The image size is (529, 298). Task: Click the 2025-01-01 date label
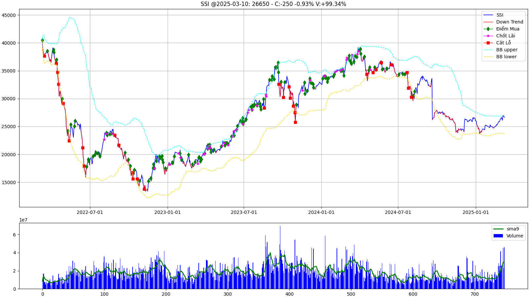click(476, 212)
